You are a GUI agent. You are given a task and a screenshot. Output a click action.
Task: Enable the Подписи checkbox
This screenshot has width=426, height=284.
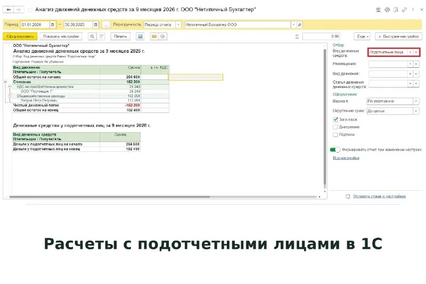(x=335, y=134)
